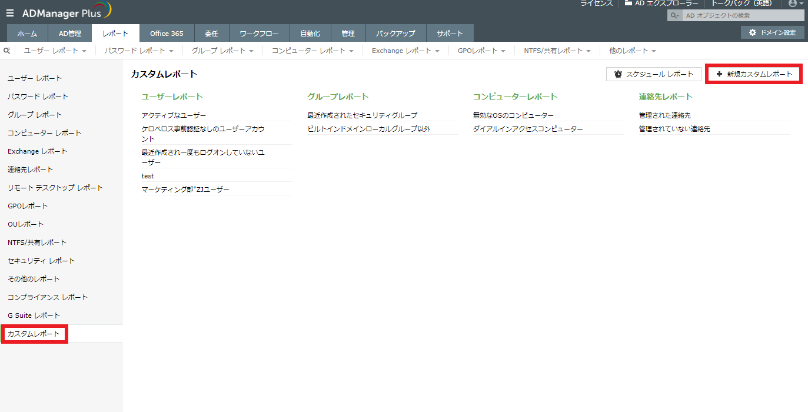The image size is (808, 412).
Task: Select NTFS/共有レポート in left sidebar
Action: 37,242
